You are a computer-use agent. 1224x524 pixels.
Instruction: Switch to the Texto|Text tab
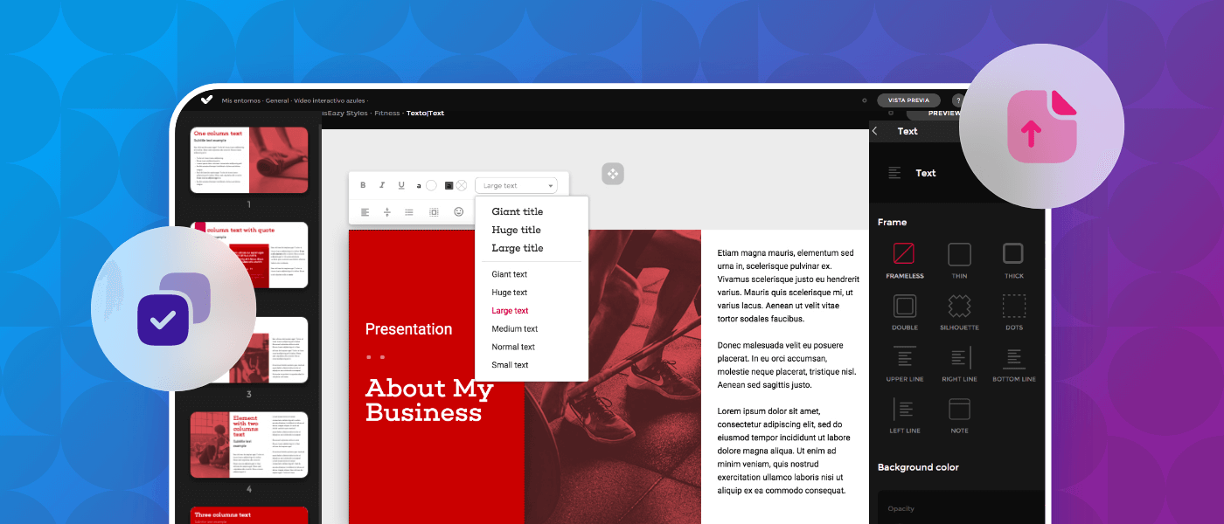tap(425, 113)
